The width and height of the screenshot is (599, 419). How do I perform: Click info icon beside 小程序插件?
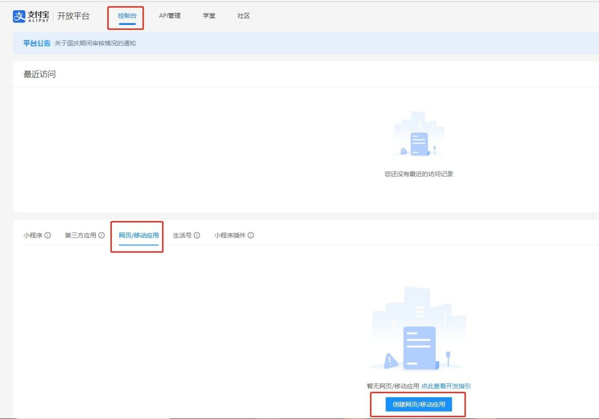(x=251, y=235)
